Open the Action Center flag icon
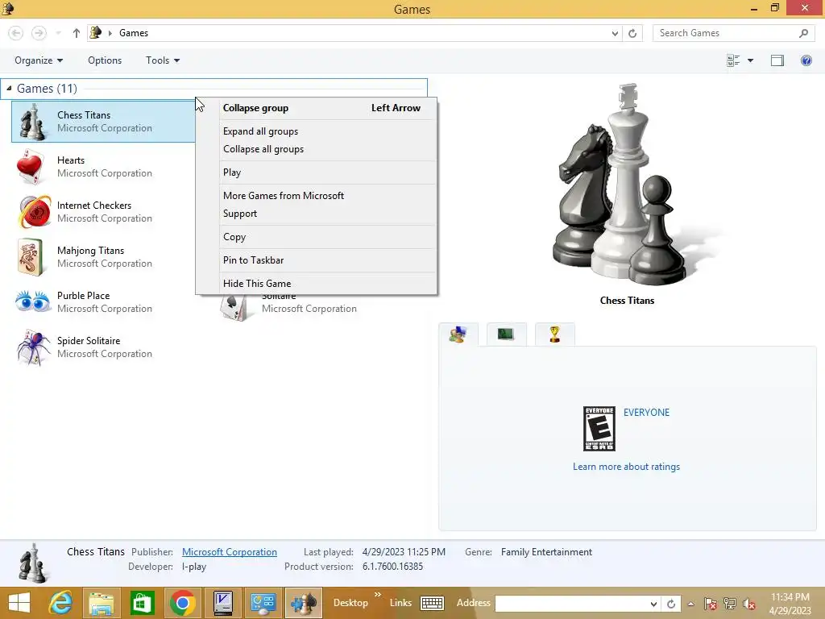 (x=711, y=604)
